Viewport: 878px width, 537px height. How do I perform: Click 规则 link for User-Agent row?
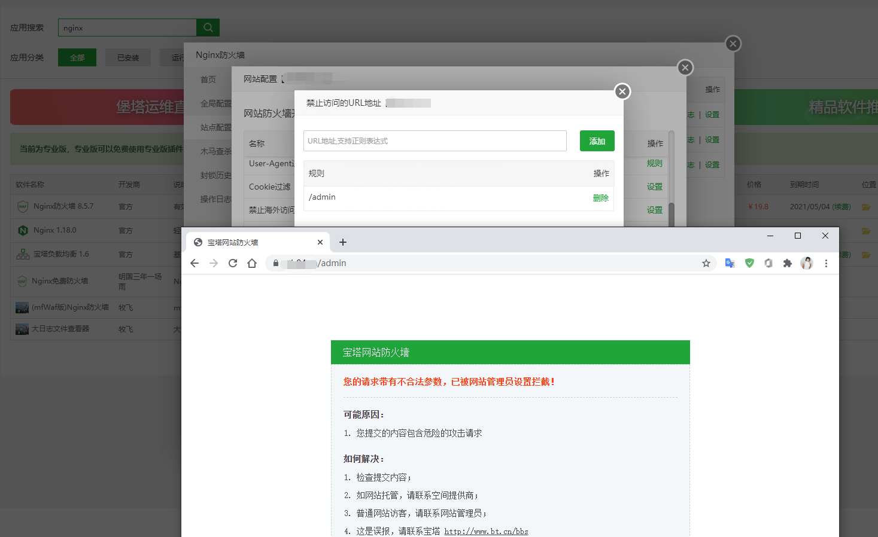pos(655,163)
